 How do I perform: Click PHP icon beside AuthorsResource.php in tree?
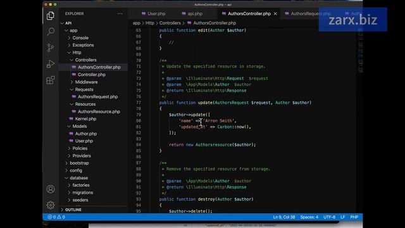coord(74,111)
